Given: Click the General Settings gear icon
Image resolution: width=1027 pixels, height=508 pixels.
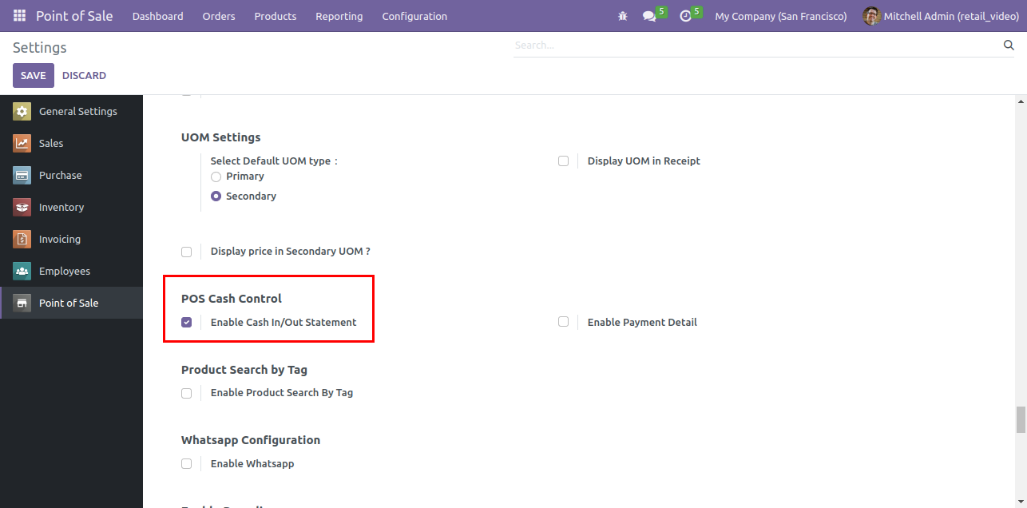Looking at the screenshot, I should click(x=22, y=112).
